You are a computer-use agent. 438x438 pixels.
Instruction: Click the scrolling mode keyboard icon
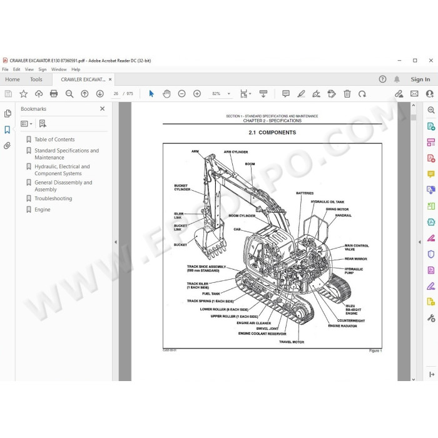click(263, 94)
